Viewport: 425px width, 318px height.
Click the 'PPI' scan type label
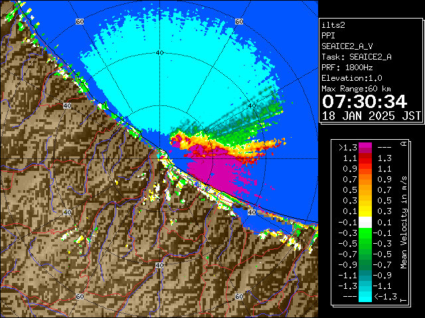tap(328, 36)
